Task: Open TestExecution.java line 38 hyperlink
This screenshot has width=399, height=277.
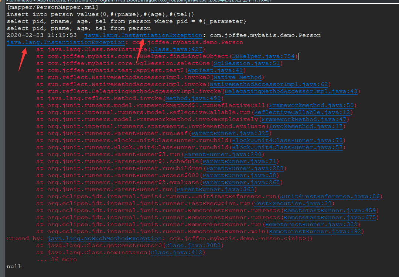Action: click(293, 203)
